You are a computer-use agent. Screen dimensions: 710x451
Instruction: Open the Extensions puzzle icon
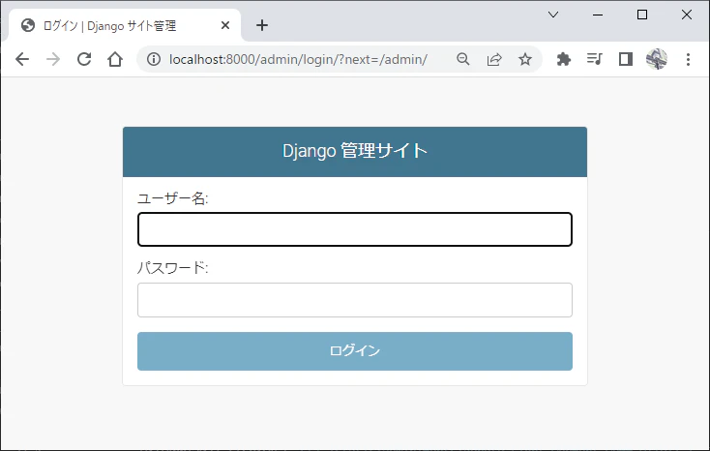564,59
